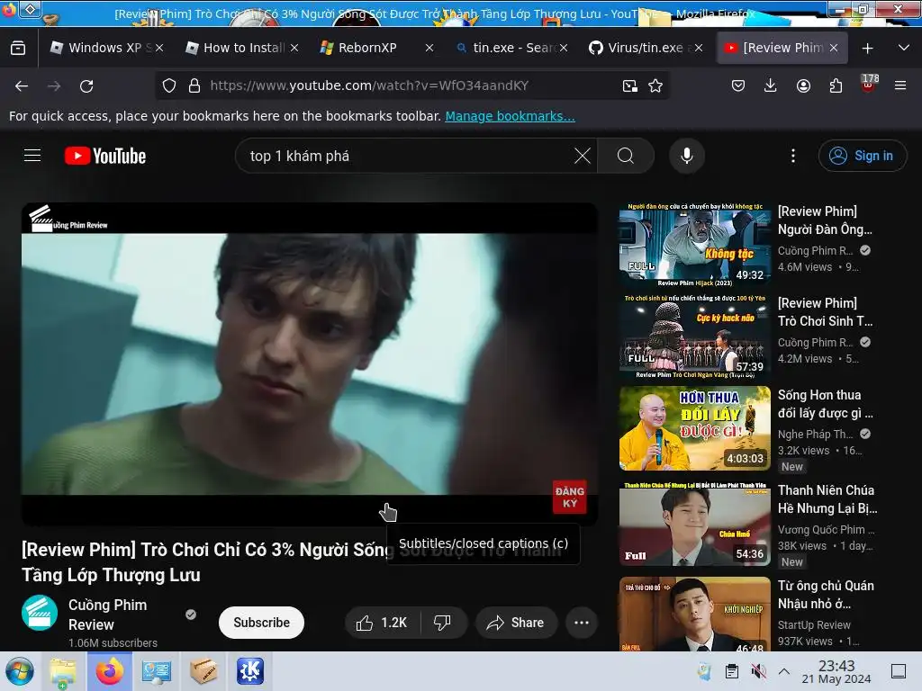Open the Save to Pocket icon
922x691 pixels.
738,85
